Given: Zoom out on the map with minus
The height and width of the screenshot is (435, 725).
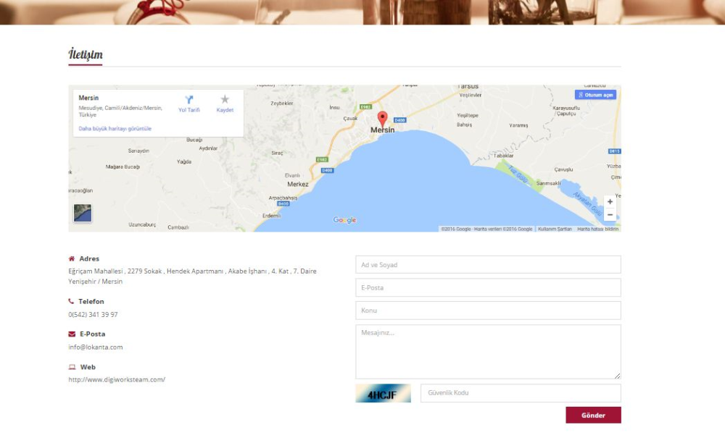Looking at the screenshot, I should tap(610, 215).
